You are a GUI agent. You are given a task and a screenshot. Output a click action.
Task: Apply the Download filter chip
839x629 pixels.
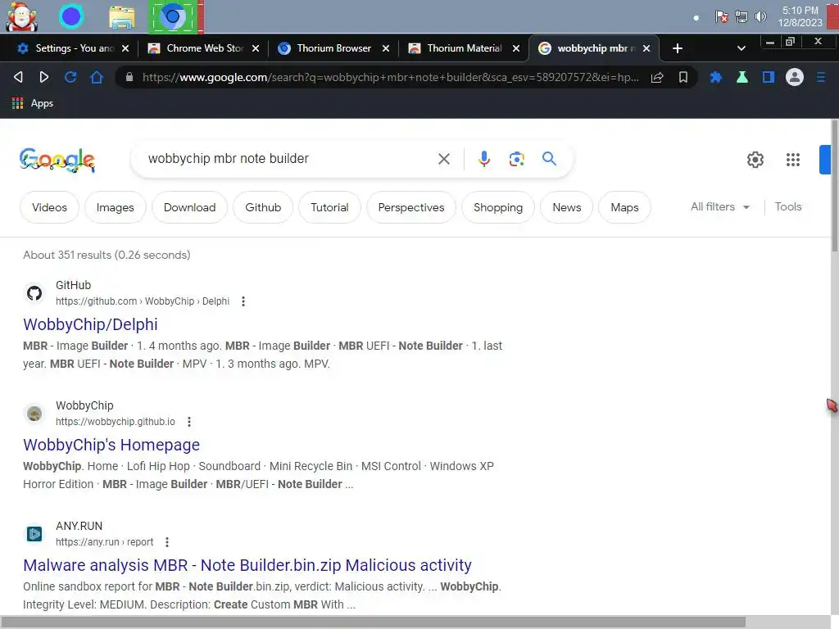189,207
